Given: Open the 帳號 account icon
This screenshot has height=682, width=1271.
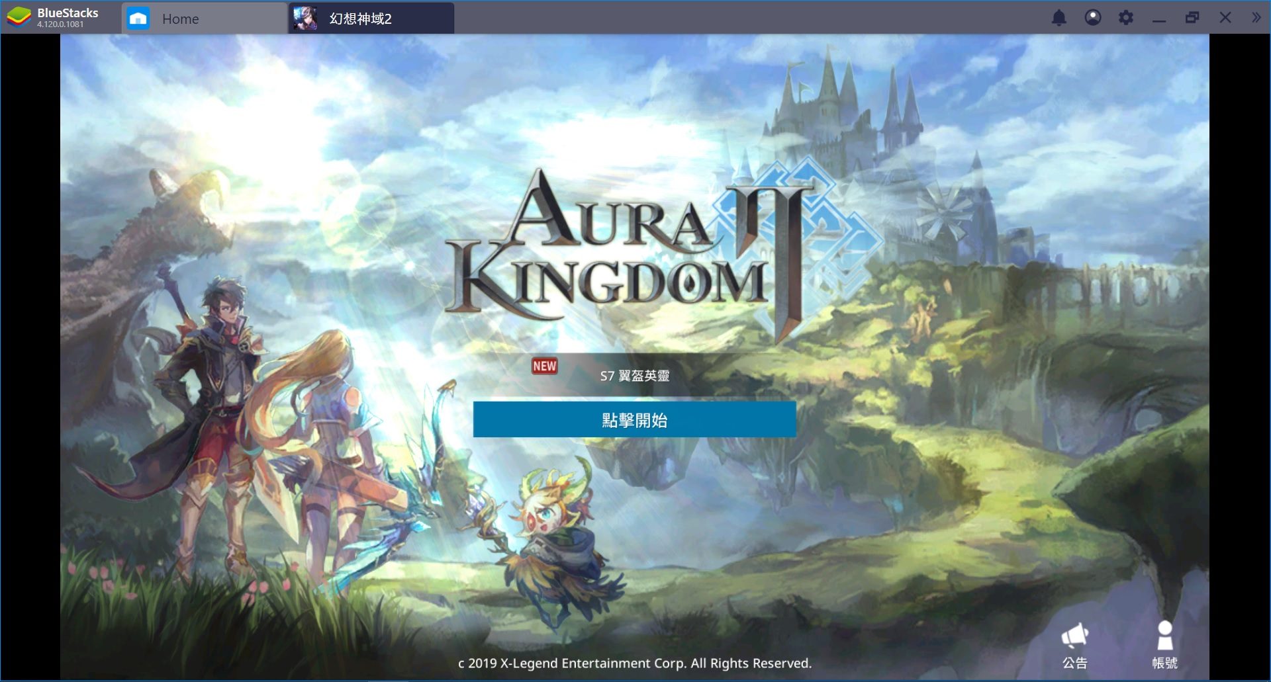Looking at the screenshot, I should point(1164,646).
